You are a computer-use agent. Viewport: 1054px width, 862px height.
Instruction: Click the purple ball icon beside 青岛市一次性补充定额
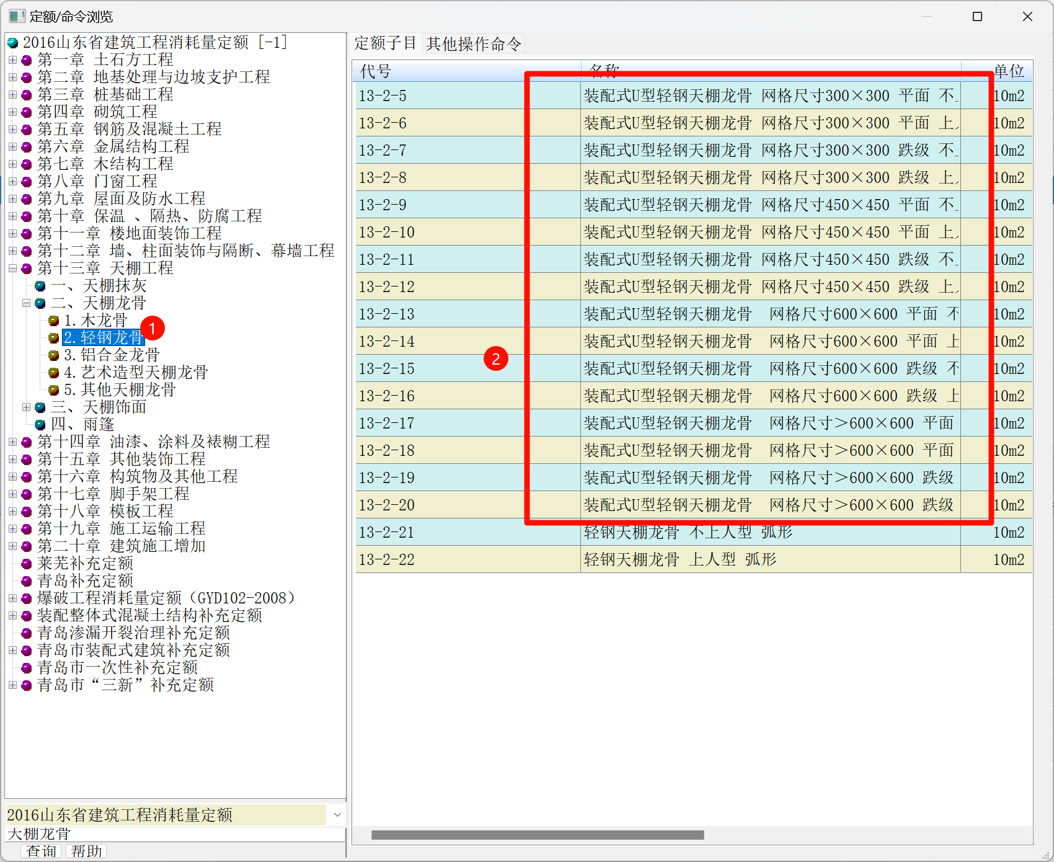[x=27, y=668]
